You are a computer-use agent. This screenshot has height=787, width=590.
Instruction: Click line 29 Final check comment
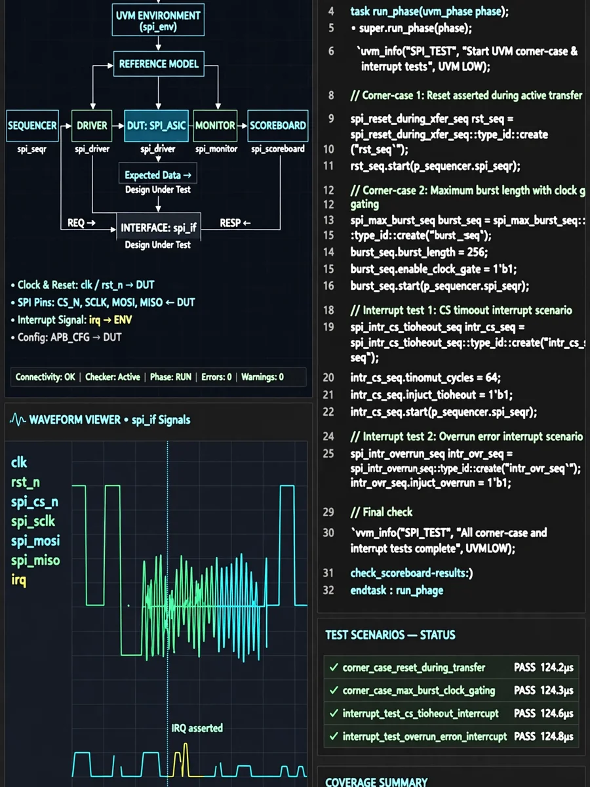pos(382,512)
